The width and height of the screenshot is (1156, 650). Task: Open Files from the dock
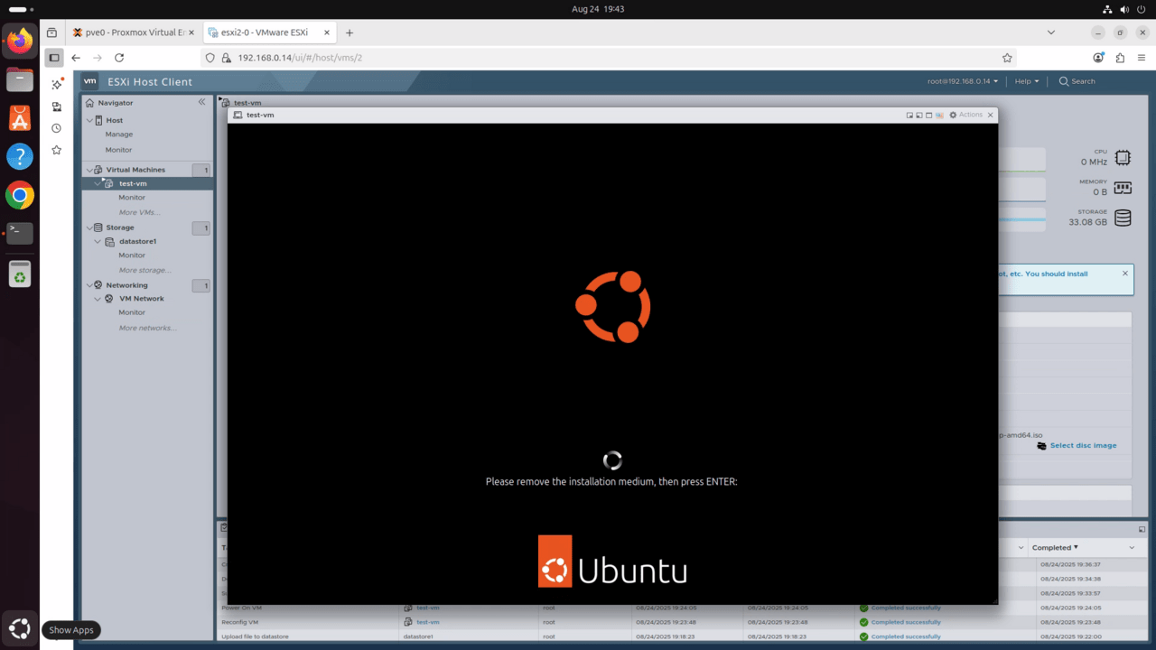(x=20, y=79)
